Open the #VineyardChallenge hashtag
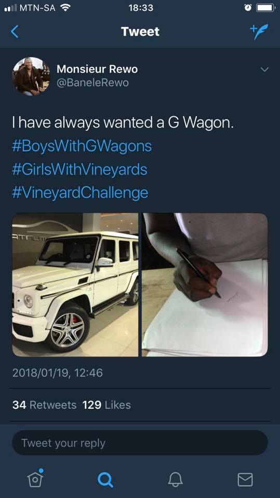Image resolution: width=280 pixels, height=498 pixels. 80,192
